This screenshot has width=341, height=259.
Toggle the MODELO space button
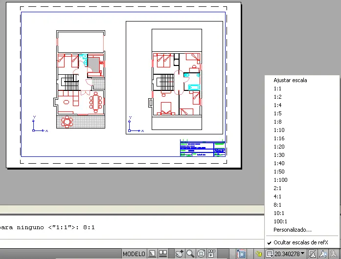tap(134, 254)
